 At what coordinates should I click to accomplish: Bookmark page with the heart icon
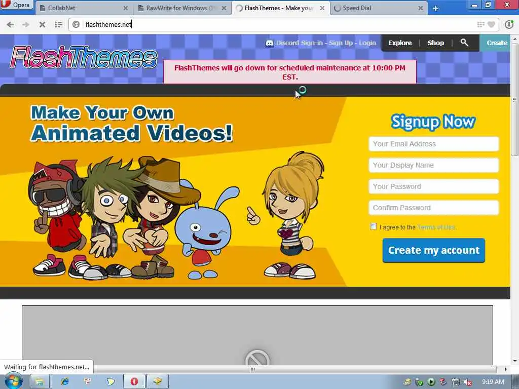(x=492, y=24)
